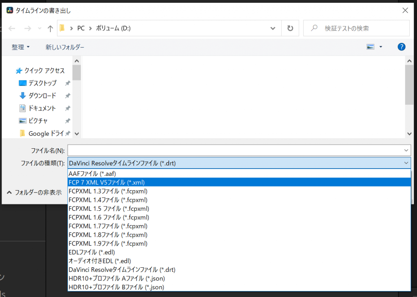Collapse the ファイルの種類 combo box

(x=406, y=163)
